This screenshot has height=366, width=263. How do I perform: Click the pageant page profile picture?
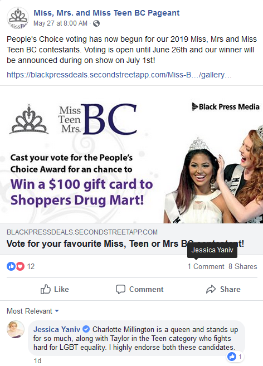(x=18, y=18)
